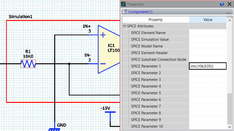This screenshot has height=131, width=234.
Task: Select the SPICE Model Name row
Action: 174,46
